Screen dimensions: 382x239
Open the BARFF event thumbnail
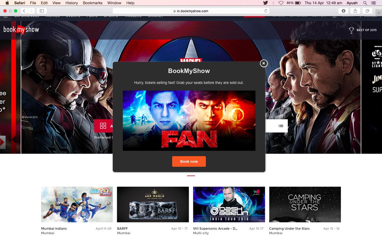tap(153, 205)
